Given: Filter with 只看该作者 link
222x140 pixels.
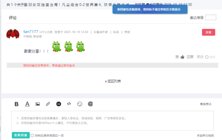Looking at the screenshot, I should pyautogui.click(x=101, y=32).
